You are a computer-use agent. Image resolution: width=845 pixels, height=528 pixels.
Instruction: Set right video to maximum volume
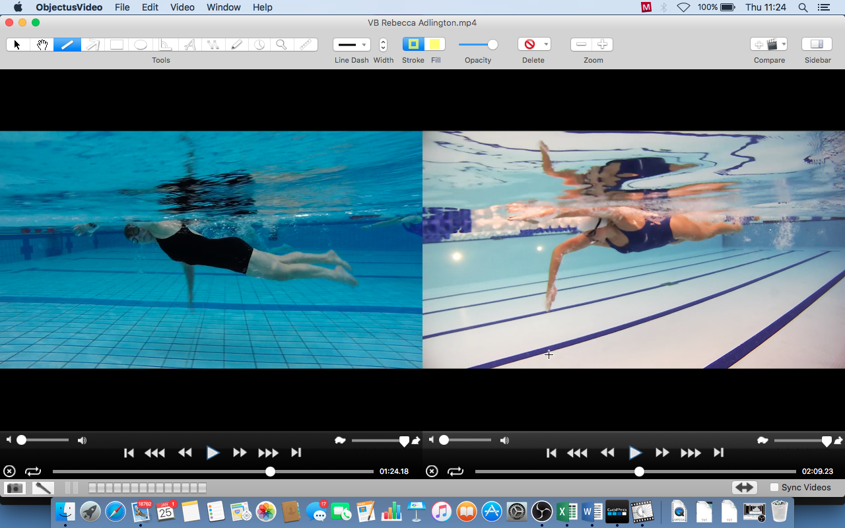point(504,440)
